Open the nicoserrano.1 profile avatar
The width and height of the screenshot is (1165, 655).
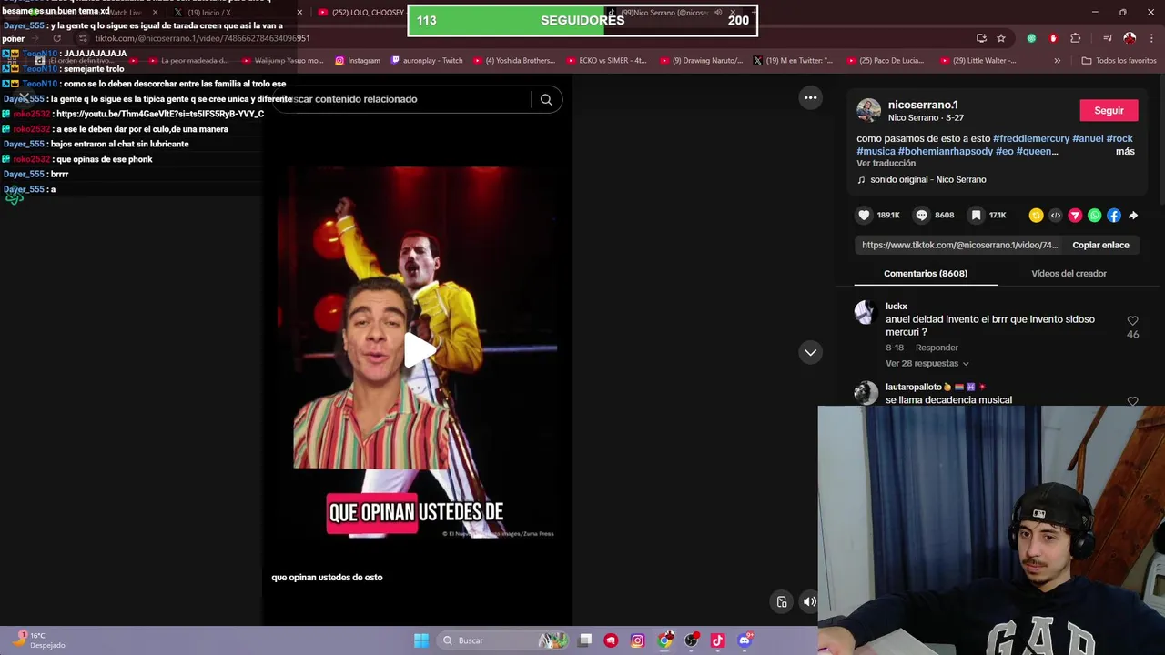pos(869,110)
